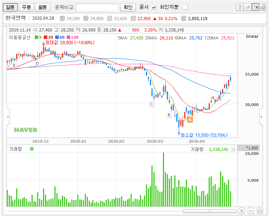Image resolution: width=269 pixels, height=216 pixels.
Task: Toggle the 5-day moving average swatch
Action: tap(36, 37)
